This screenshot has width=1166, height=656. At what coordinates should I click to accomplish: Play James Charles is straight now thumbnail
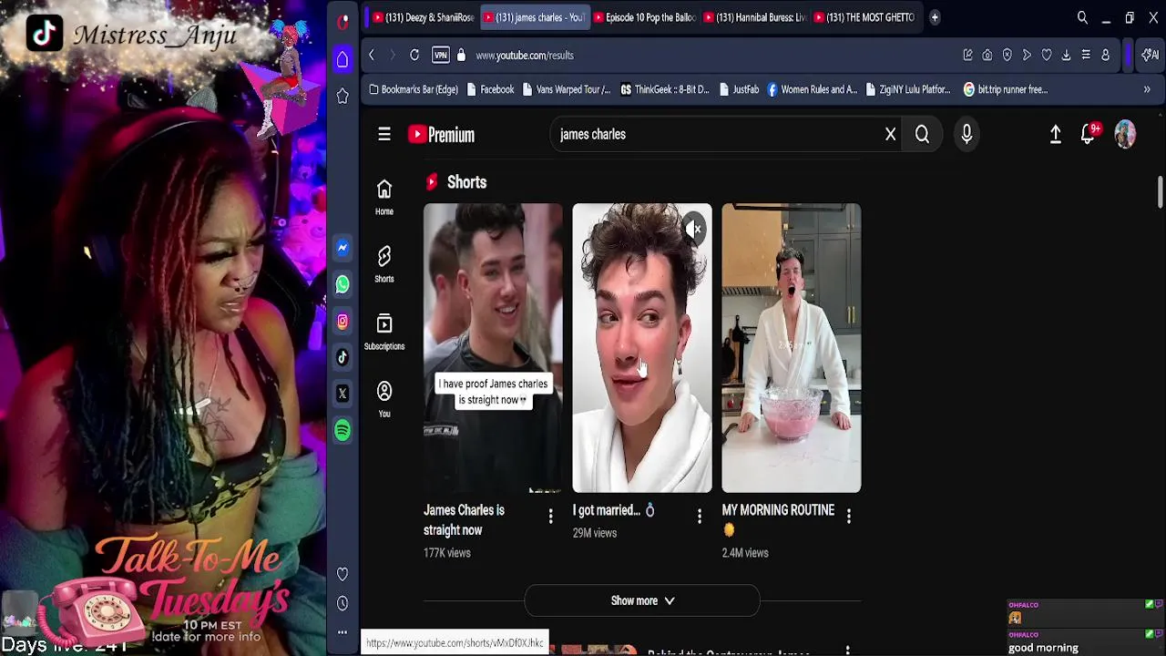pos(493,348)
